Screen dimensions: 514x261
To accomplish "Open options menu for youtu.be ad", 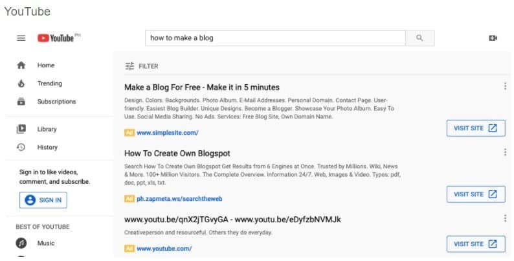I will [505, 219].
